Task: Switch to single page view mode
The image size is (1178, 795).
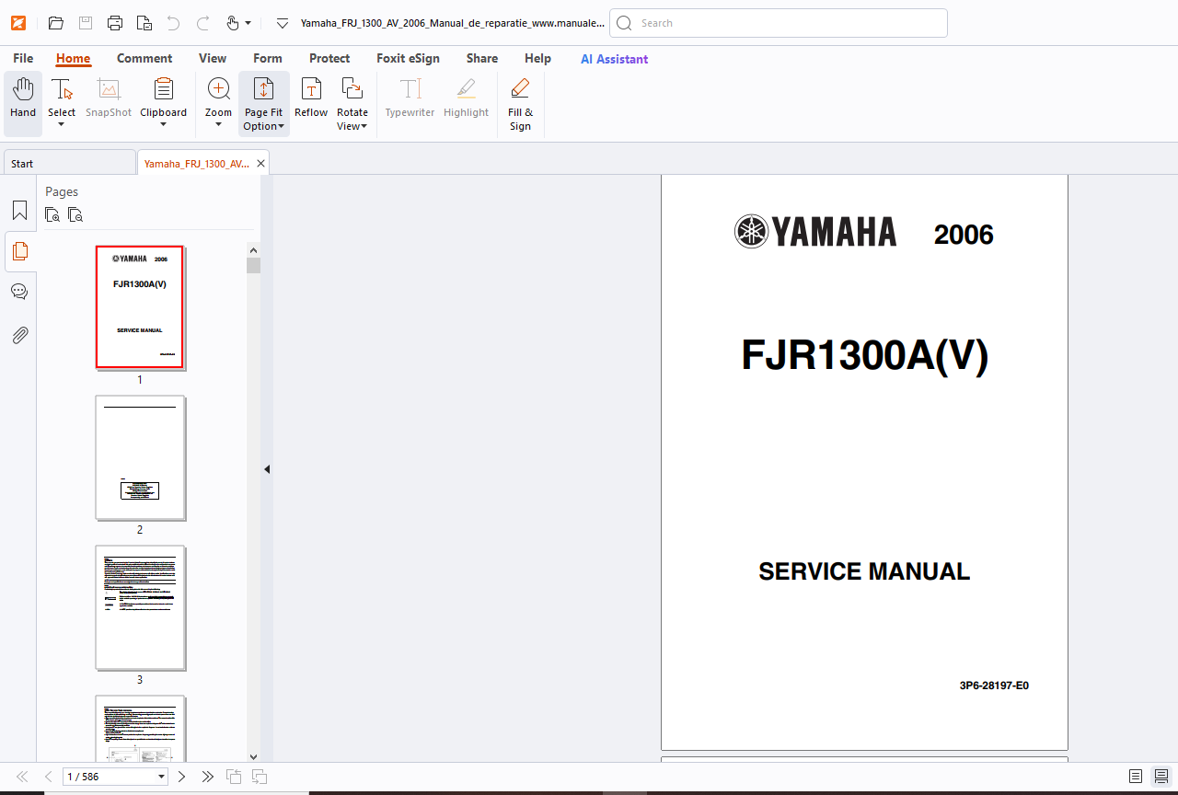Action: (1136, 777)
